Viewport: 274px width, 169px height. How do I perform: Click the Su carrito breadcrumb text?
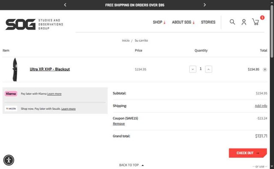click(141, 40)
